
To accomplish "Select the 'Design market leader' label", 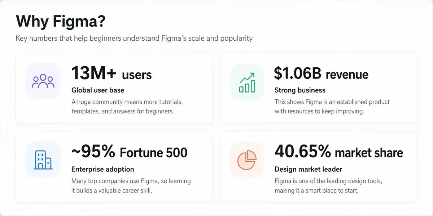I will pyautogui.click(x=308, y=169).
